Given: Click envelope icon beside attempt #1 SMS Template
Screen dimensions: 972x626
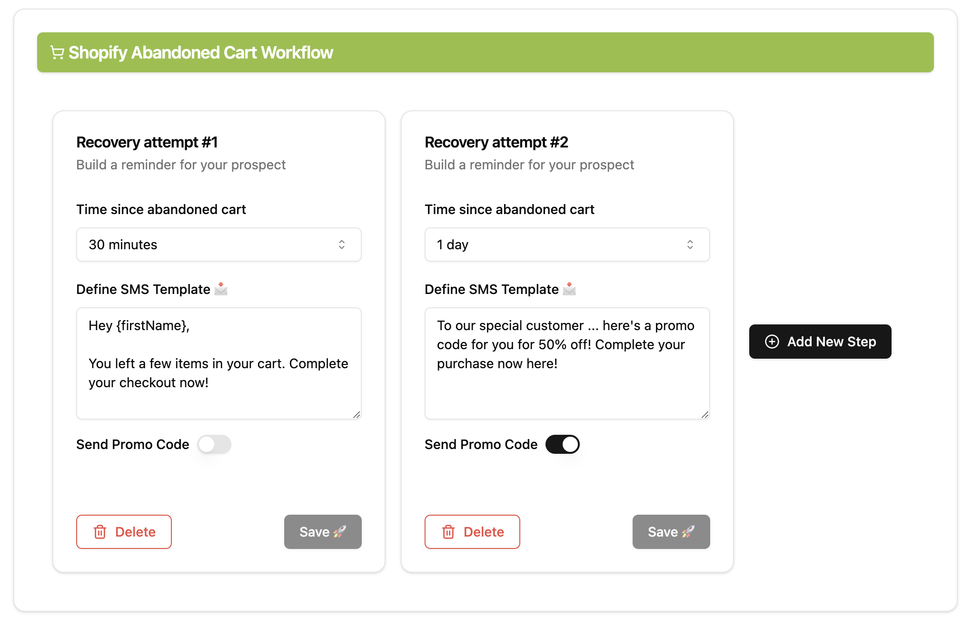Looking at the screenshot, I should [221, 289].
